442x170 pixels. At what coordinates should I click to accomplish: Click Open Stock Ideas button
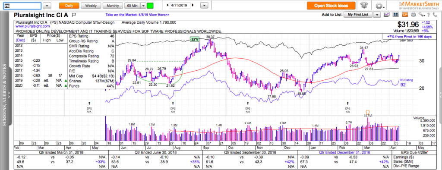click(x=331, y=6)
